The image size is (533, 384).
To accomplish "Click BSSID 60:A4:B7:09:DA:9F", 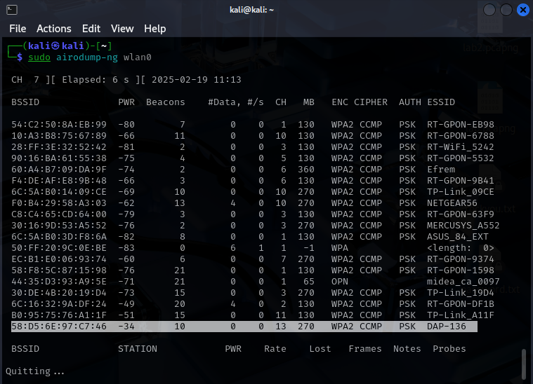I will tap(59, 170).
